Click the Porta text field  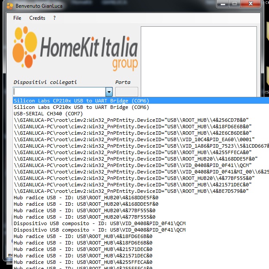pyautogui.click(x=127, y=92)
